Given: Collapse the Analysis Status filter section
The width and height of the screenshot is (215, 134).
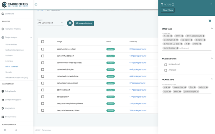Looking at the screenshot, I should pyautogui.click(x=212, y=58).
